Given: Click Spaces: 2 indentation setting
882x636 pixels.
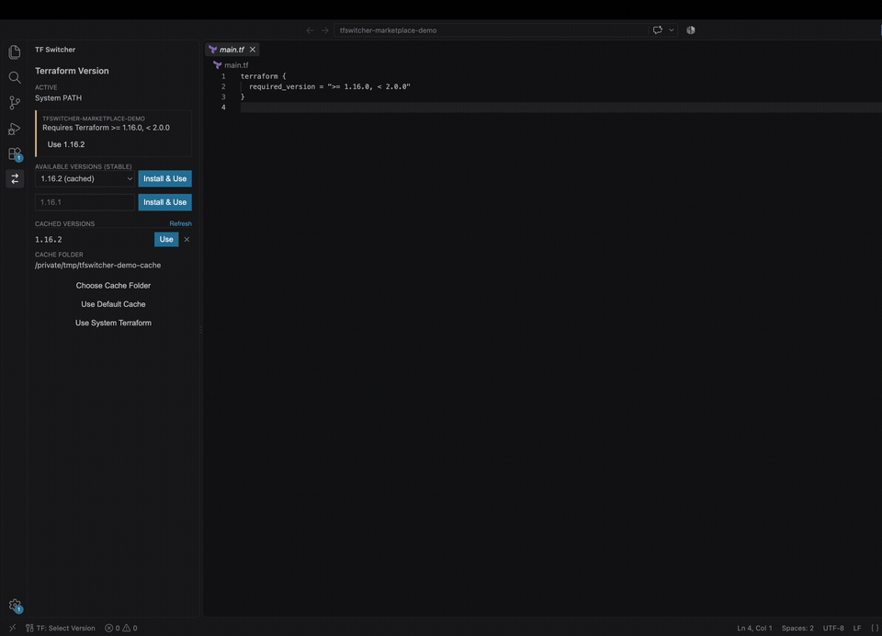Looking at the screenshot, I should tap(797, 628).
